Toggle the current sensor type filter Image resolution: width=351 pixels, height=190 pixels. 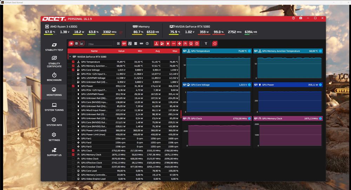point(174,44)
